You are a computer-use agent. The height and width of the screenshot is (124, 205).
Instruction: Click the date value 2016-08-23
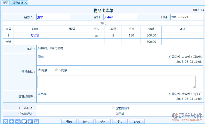[180, 17]
